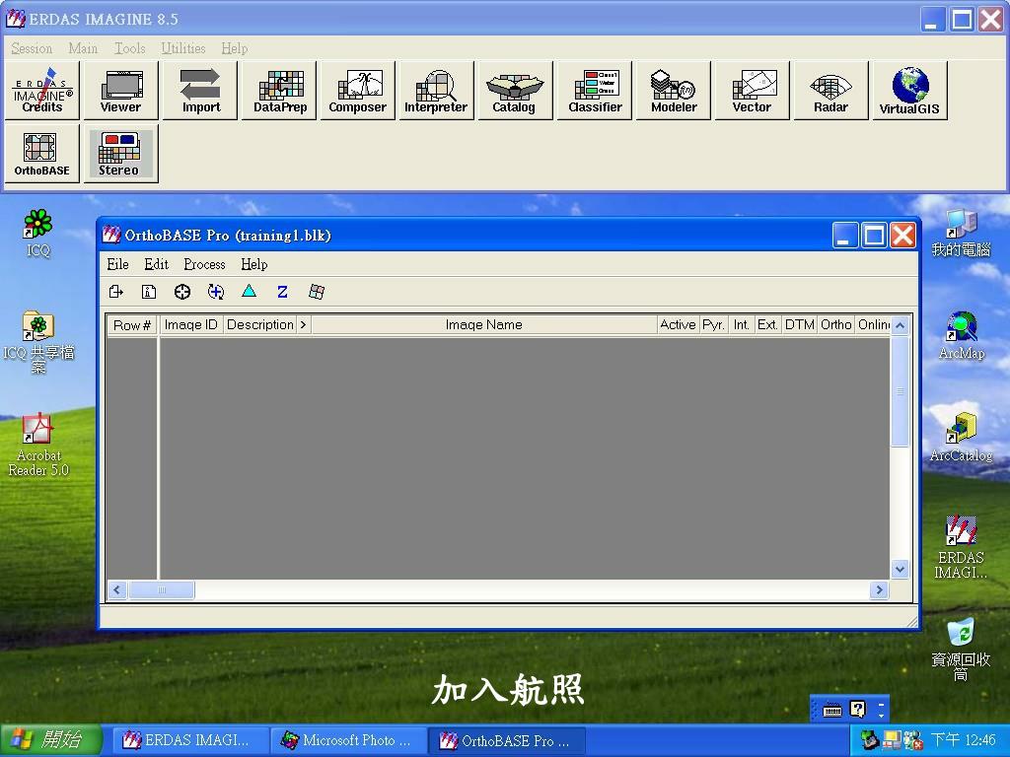Click the add frame icon in OrthoBASE toolbar
The image size is (1010, 757).
pos(116,292)
